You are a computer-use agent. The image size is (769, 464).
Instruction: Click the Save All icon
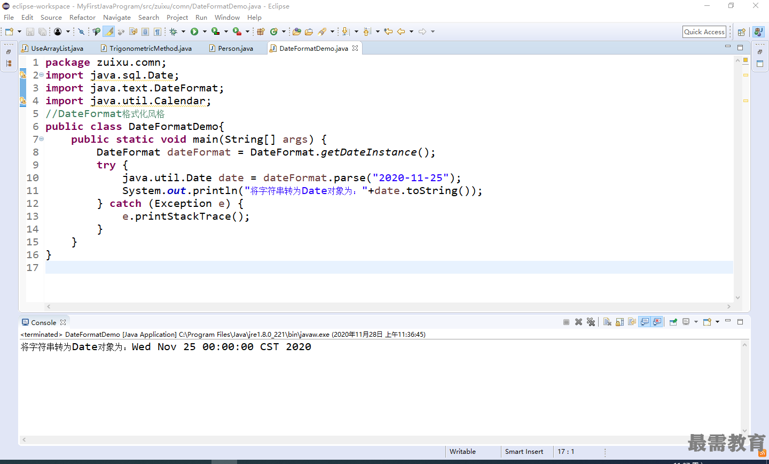pyautogui.click(x=42, y=32)
